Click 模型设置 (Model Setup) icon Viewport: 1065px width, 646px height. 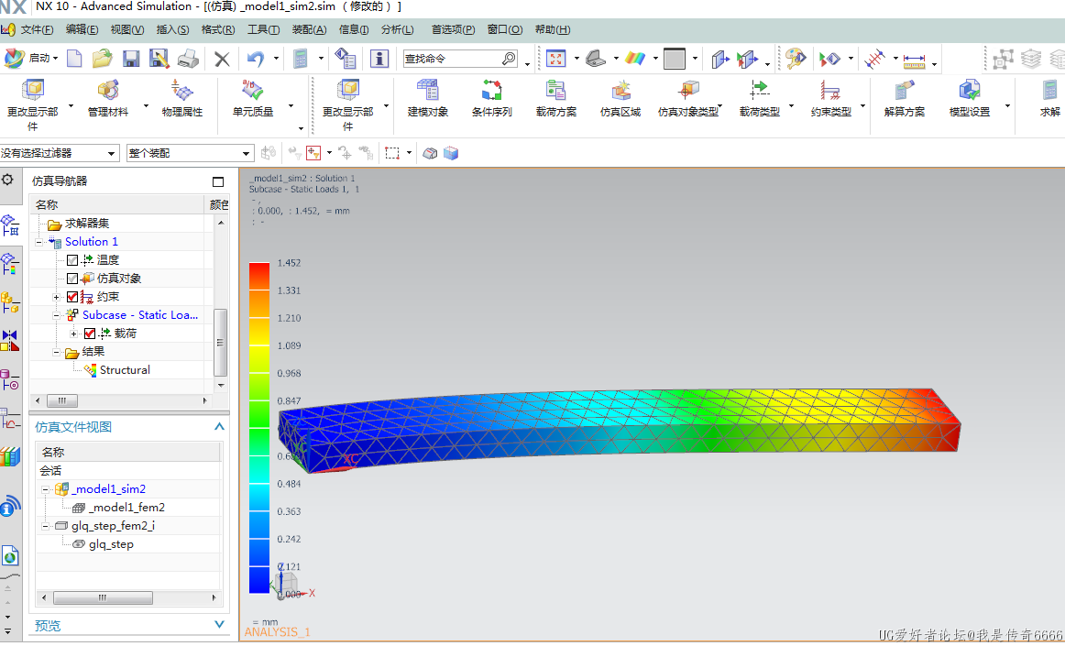pos(970,98)
